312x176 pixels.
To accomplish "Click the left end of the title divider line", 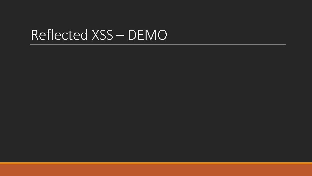I will tap(31, 45).
